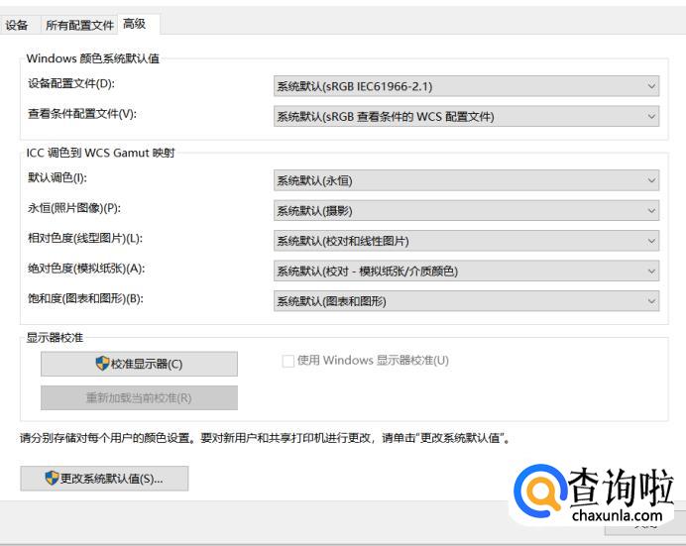
Task: Click the shield icon on 校准显示器 button
Action: [102, 364]
